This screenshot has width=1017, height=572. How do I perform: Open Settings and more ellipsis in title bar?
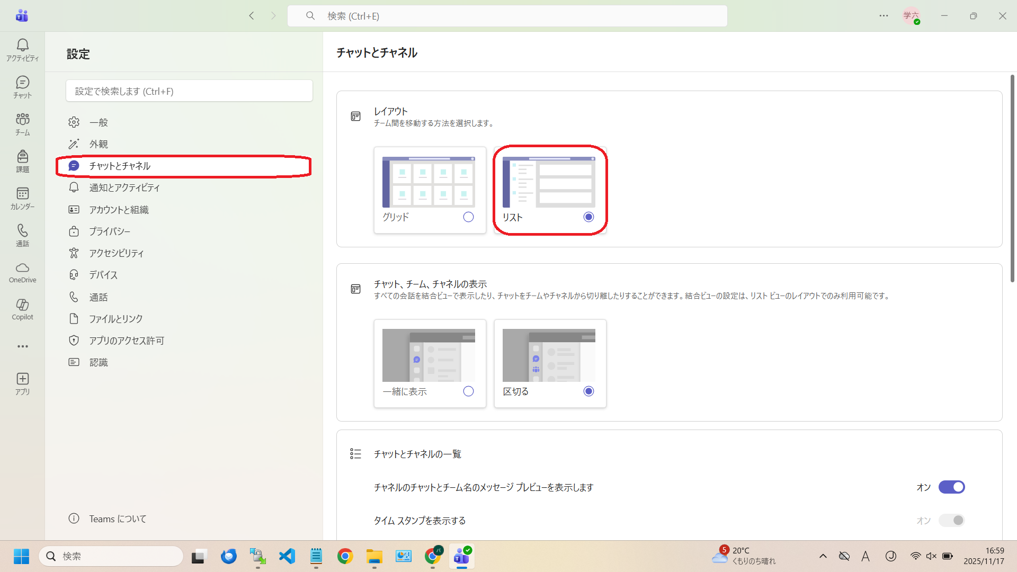tap(884, 16)
